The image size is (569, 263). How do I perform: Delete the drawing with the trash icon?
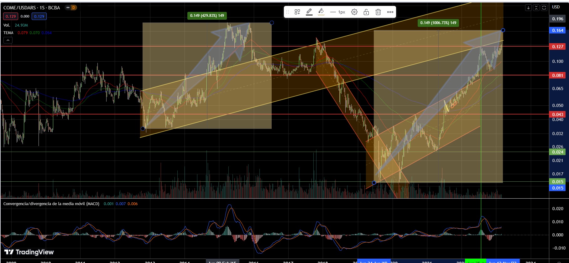378,12
